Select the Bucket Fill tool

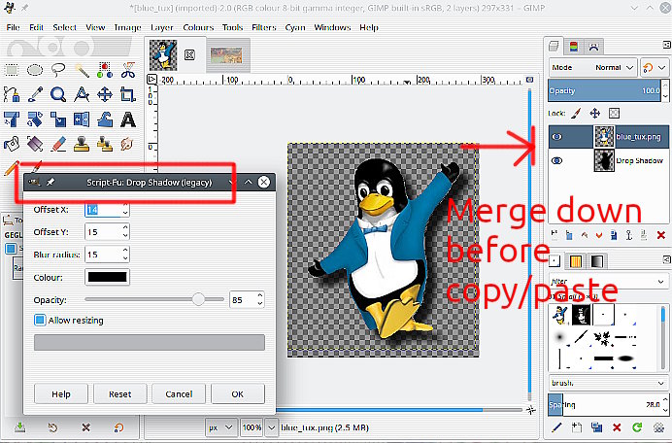(x=12, y=144)
